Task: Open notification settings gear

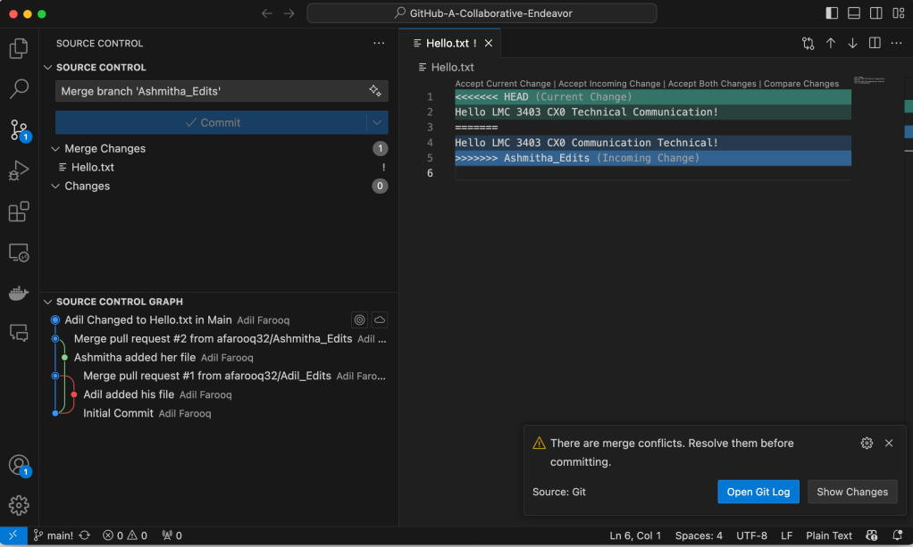Action: click(867, 443)
